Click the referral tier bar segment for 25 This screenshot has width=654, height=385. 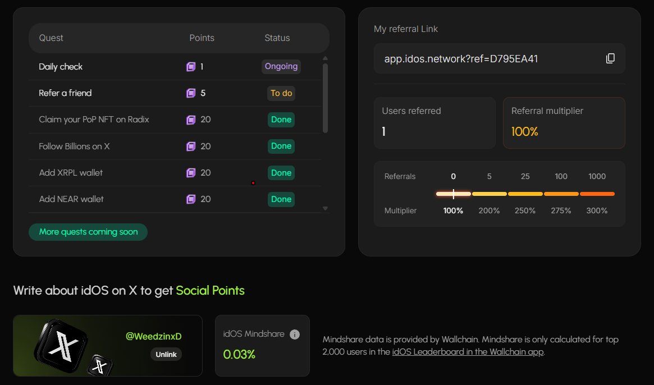[x=525, y=194]
